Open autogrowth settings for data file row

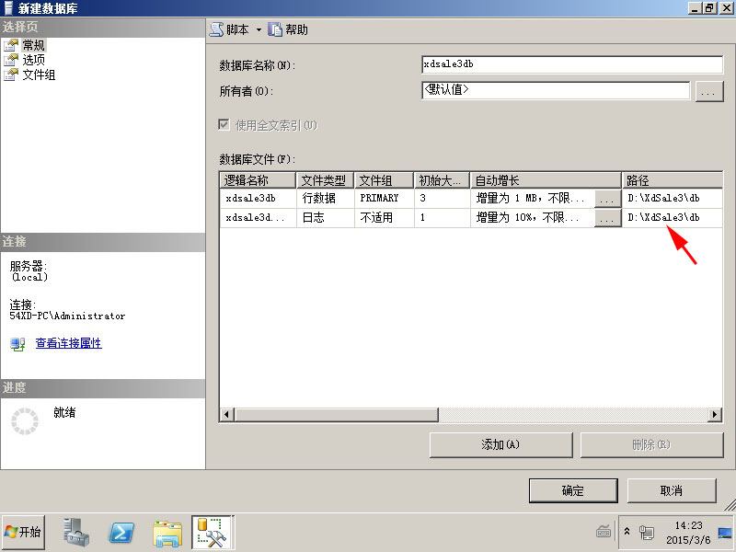[606, 198]
